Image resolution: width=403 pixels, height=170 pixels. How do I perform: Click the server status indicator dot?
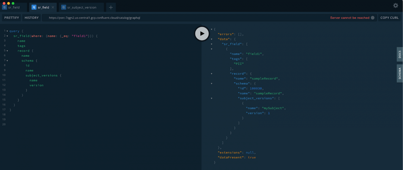click(x=373, y=18)
